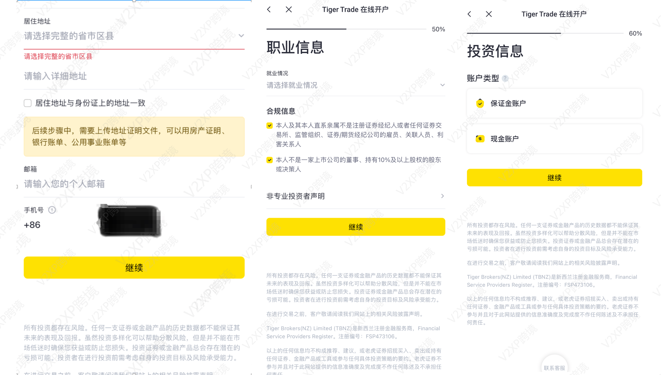The image size is (661, 375).
Task: Click the 60% progress label
Action: (635, 34)
